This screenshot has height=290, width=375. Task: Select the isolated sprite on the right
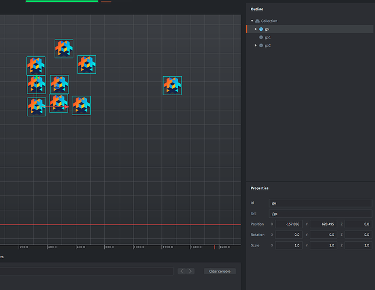click(x=172, y=85)
